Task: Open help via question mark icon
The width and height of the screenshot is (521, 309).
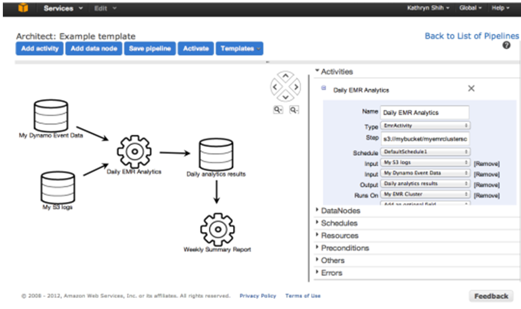Action: click(x=507, y=46)
